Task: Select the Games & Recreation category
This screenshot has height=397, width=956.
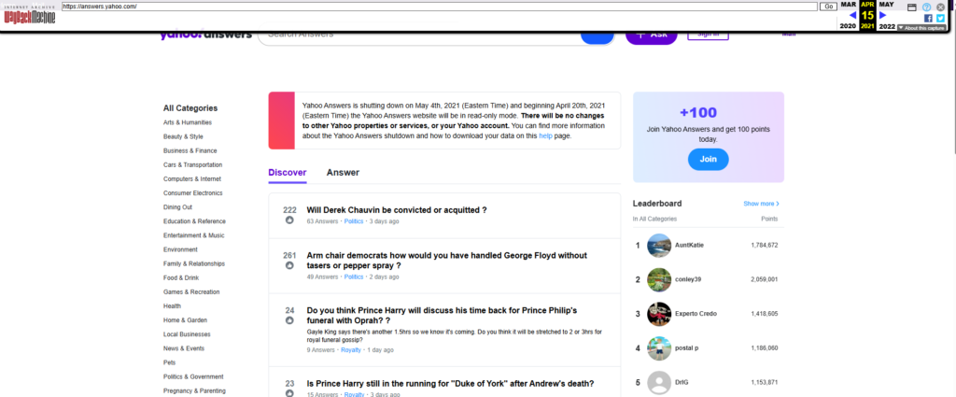Action: coord(191,291)
